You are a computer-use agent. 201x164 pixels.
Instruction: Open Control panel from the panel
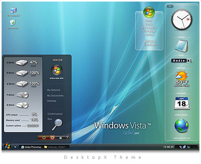(55, 114)
